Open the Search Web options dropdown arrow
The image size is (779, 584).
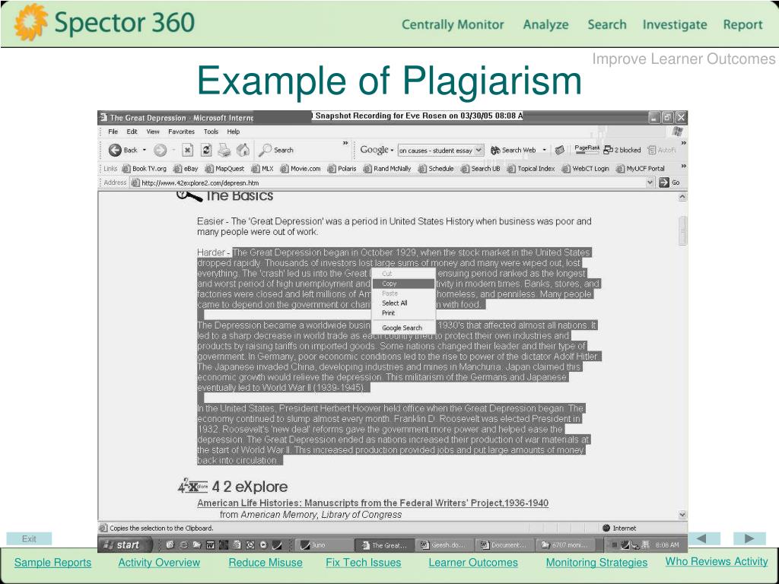coord(545,150)
